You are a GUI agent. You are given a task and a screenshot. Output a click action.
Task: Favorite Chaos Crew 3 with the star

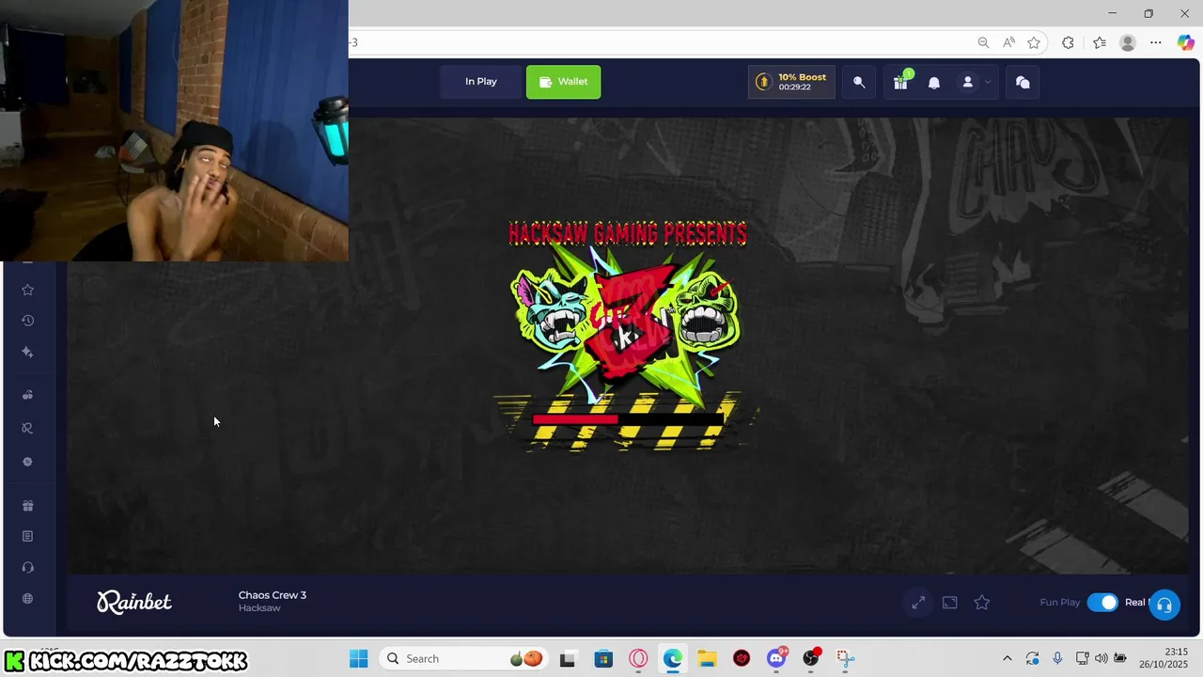click(x=982, y=603)
